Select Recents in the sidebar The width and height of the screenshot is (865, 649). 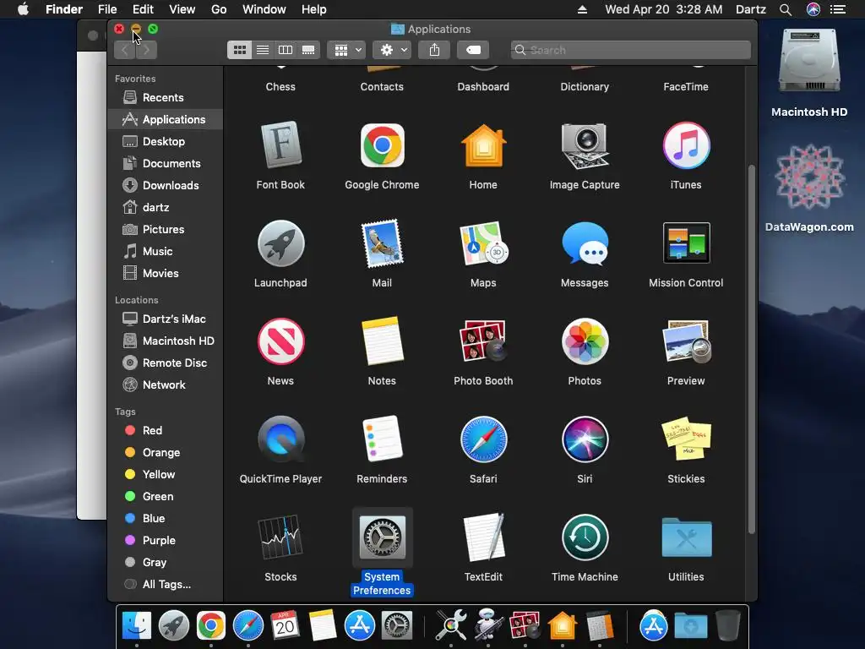(x=166, y=98)
